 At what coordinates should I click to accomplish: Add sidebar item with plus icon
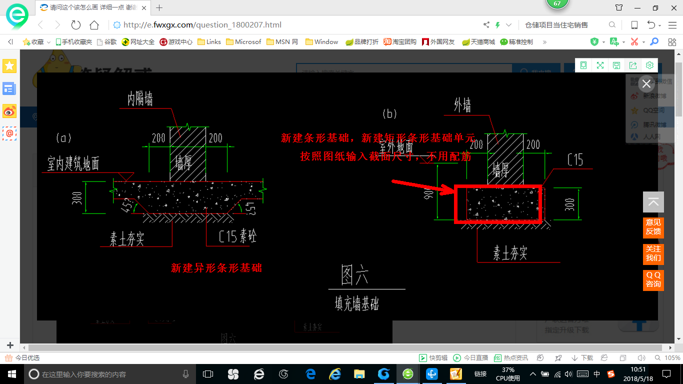pos(10,345)
